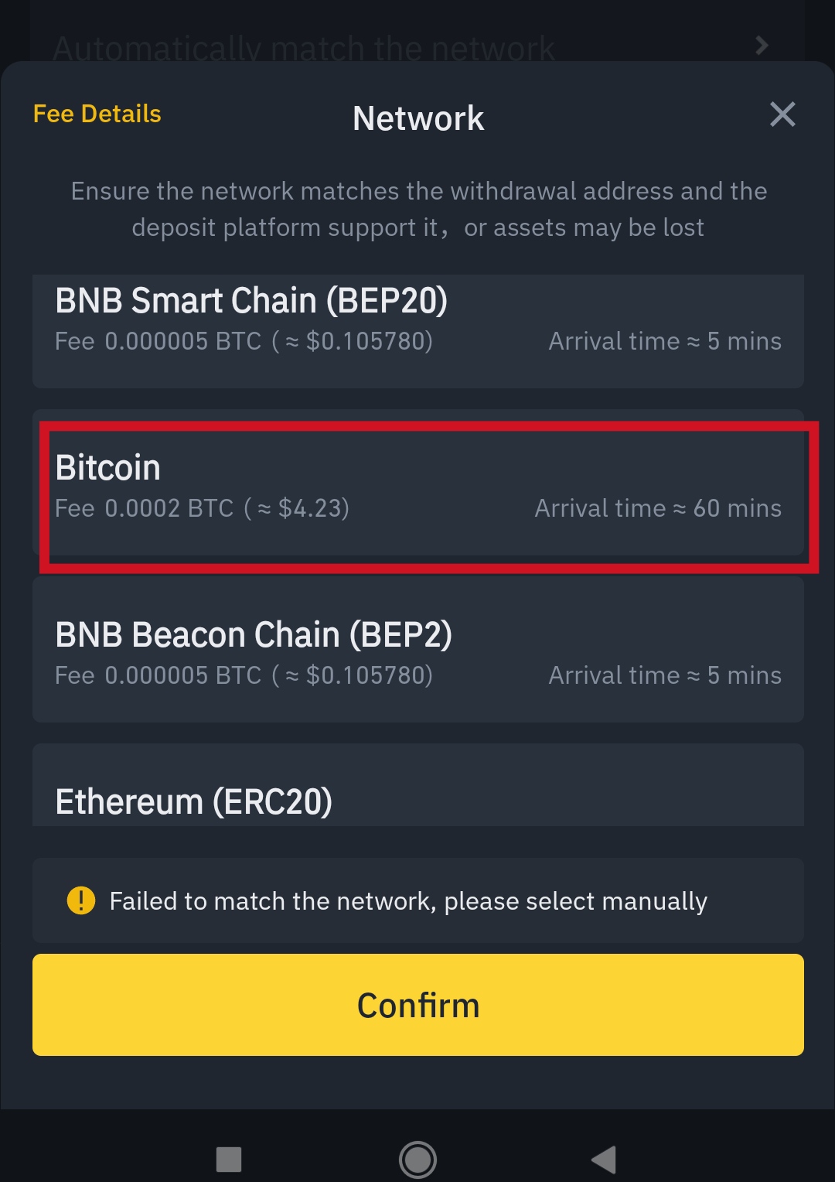Close the Network selection dialog

pyautogui.click(x=782, y=114)
